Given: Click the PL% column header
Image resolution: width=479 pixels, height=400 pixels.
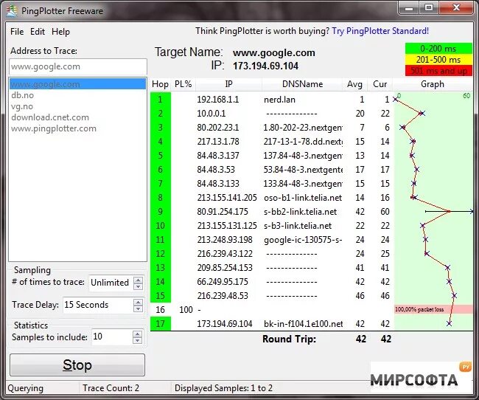Looking at the screenshot, I should tap(183, 84).
